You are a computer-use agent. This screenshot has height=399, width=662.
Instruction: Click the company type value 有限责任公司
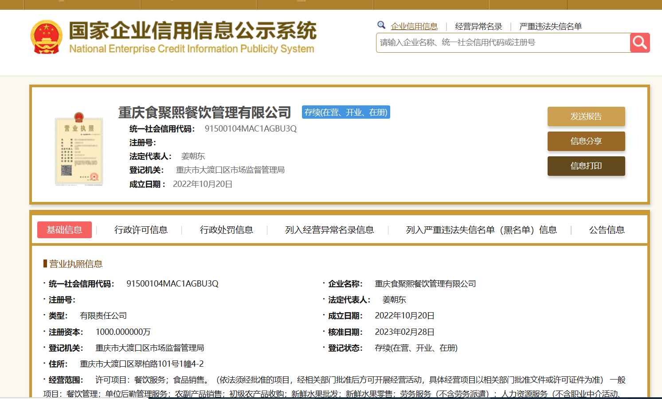(103, 316)
